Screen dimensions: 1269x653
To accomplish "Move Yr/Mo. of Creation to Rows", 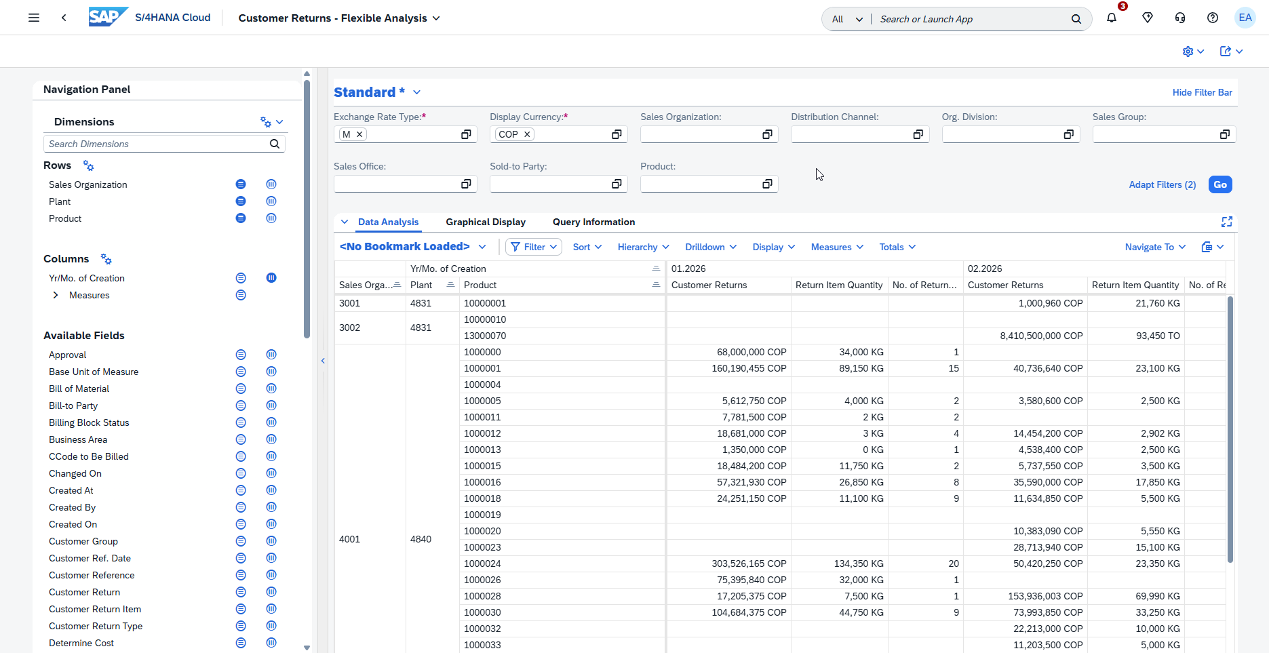I will (241, 277).
